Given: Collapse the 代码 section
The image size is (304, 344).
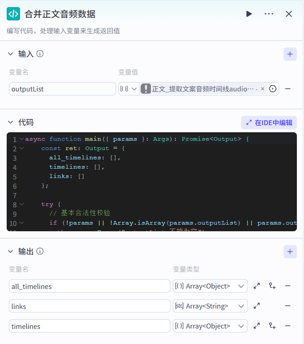Looking at the screenshot, I should click(x=11, y=123).
